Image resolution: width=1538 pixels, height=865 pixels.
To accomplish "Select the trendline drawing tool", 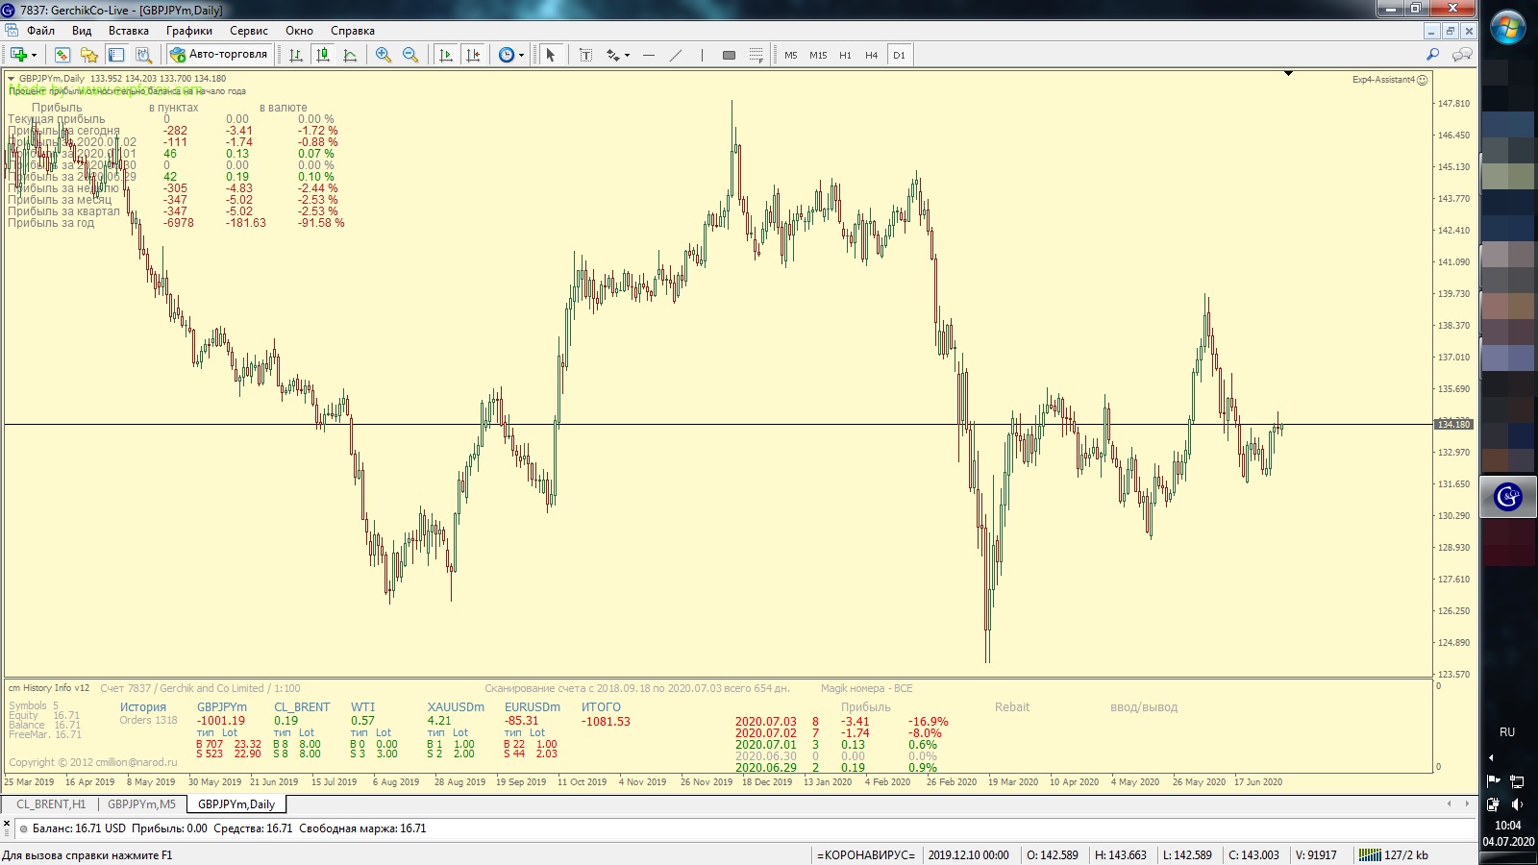I will tap(676, 55).
